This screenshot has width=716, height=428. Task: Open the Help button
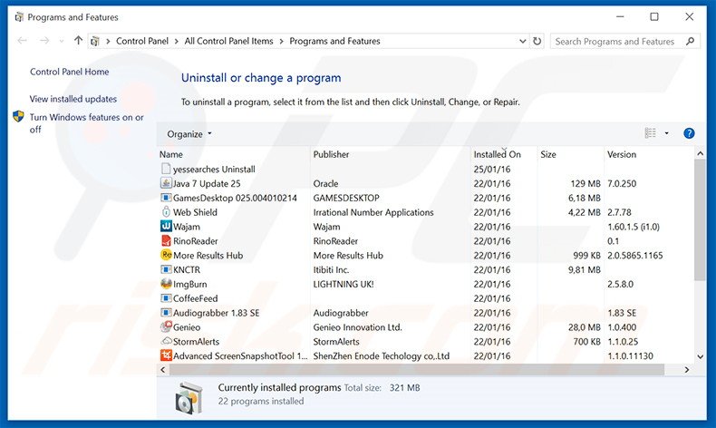click(x=689, y=133)
